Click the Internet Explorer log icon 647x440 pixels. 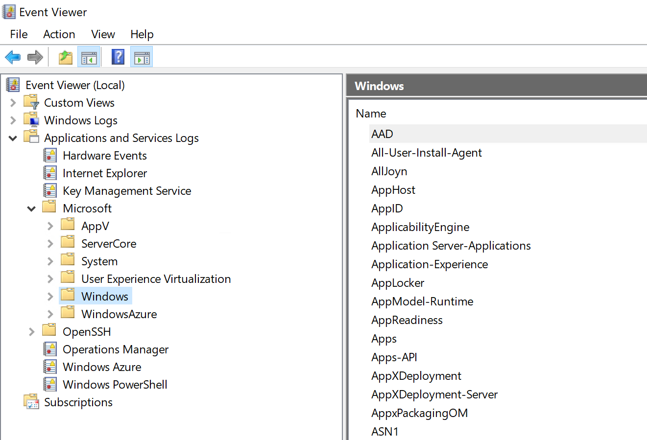pos(50,173)
